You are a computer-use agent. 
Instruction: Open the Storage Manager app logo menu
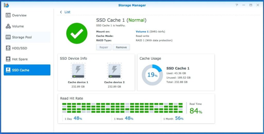[x=6, y=5]
